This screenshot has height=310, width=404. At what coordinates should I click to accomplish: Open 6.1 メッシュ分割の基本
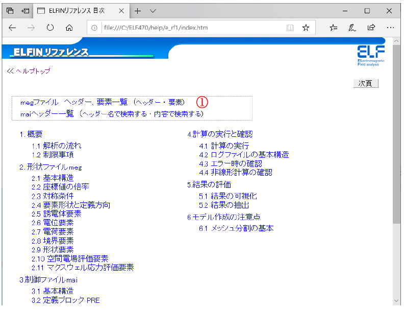[x=236, y=228]
